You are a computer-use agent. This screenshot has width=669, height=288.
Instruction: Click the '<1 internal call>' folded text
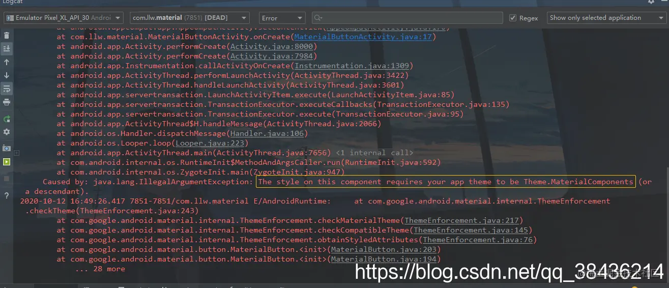click(x=374, y=153)
